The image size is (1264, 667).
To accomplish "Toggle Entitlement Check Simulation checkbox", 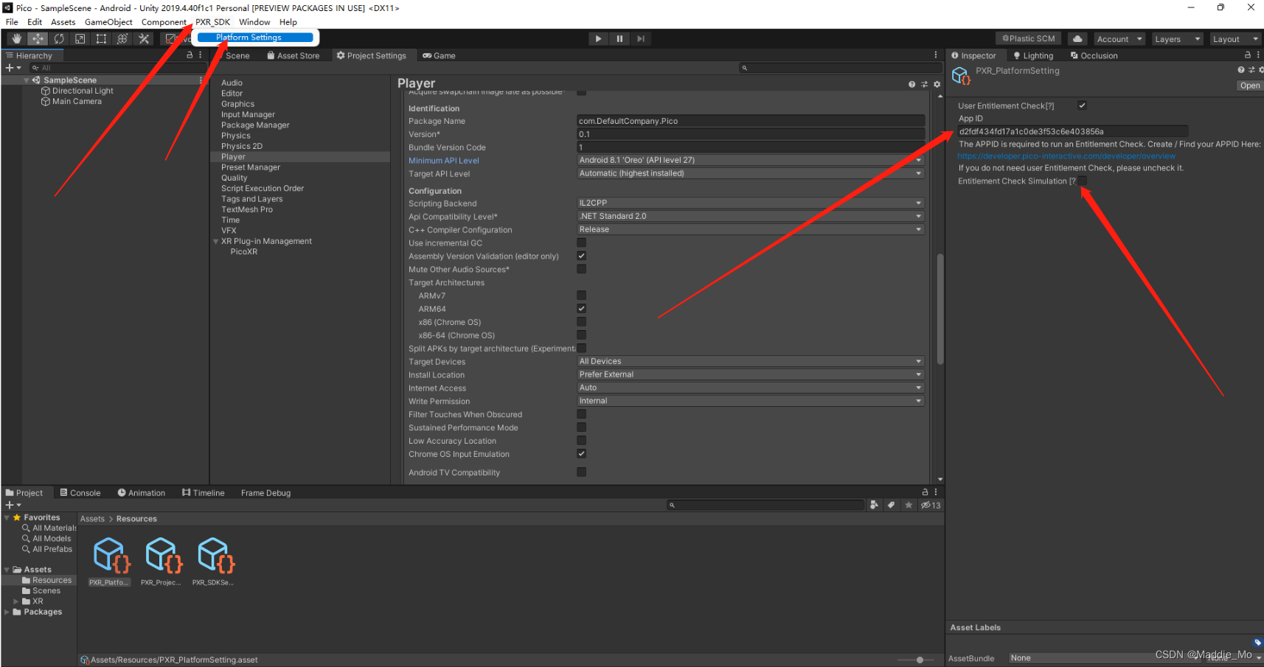I will [x=1083, y=181].
